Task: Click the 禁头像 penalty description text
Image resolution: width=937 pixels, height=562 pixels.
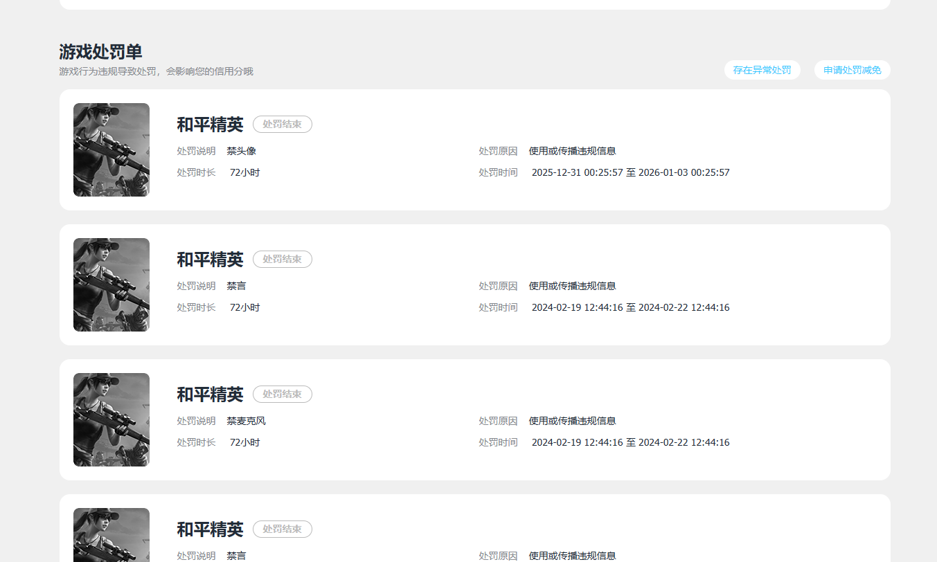Action: point(242,151)
